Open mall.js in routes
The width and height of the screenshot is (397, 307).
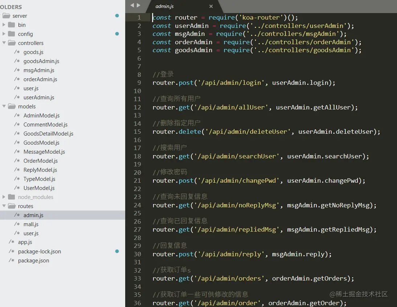pos(31,224)
